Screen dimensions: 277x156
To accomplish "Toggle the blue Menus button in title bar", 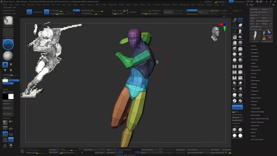I will pyautogui.click(x=231, y=2).
